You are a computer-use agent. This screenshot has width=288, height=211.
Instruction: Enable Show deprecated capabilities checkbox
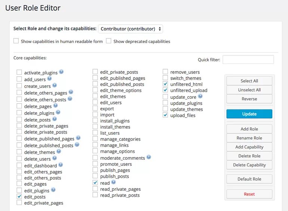coord(108,41)
